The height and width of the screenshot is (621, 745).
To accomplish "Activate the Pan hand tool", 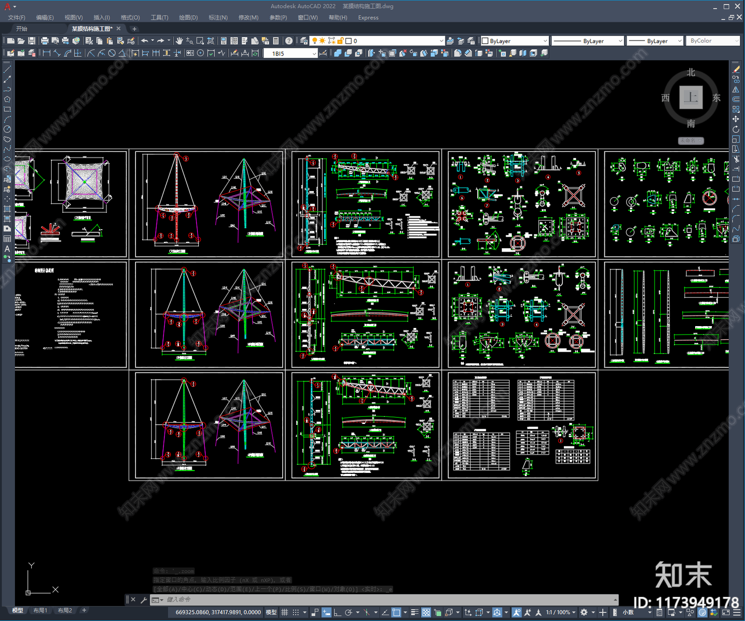I will click(179, 41).
